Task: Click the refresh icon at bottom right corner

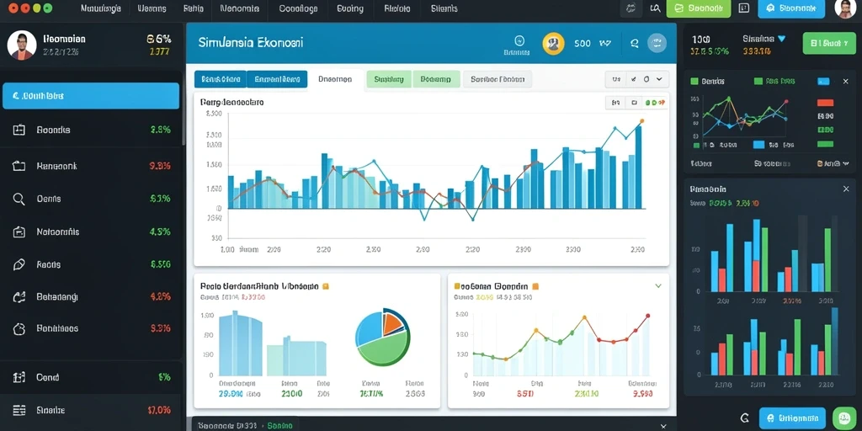Action: coord(745,418)
